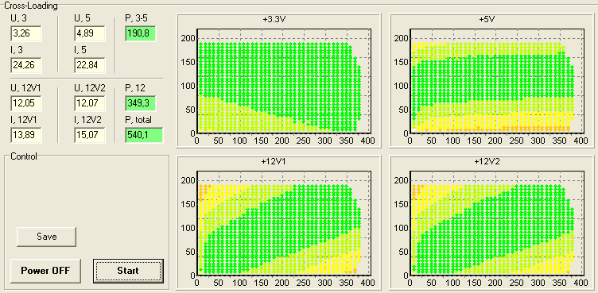Click the +3.3V cross-load chart
This screenshot has height=293, width=598.
coord(279,81)
